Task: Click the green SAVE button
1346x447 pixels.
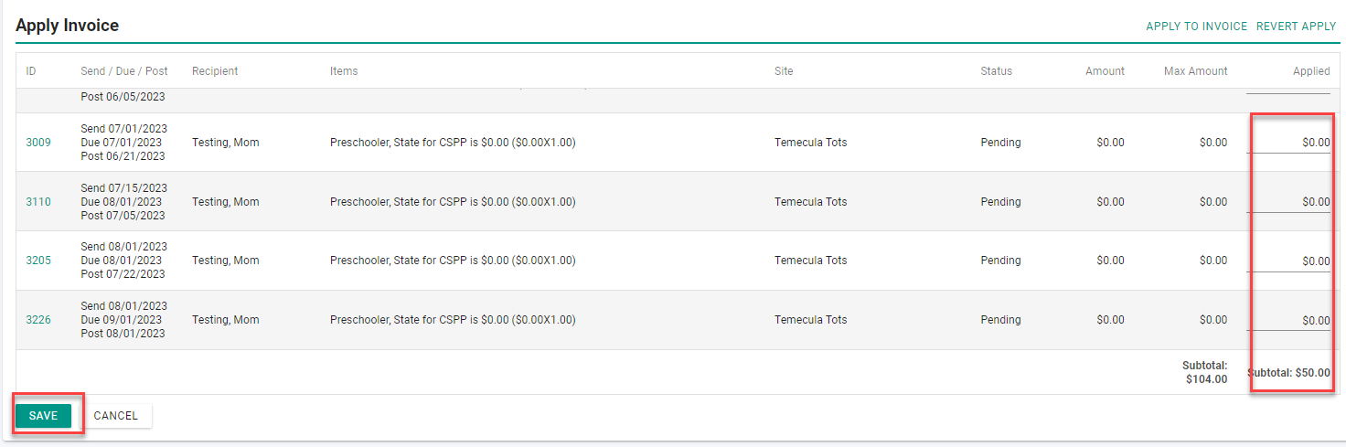Action: tap(43, 416)
